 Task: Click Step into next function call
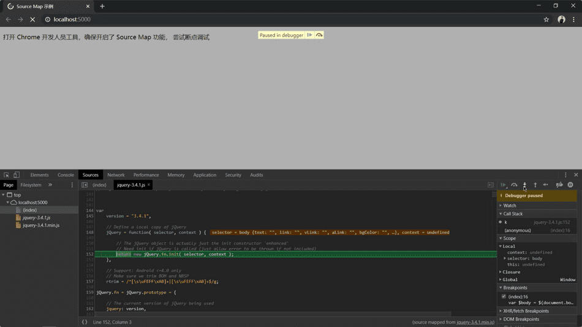click(524, 185)
